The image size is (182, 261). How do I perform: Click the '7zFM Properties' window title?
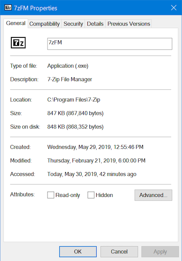35,8
